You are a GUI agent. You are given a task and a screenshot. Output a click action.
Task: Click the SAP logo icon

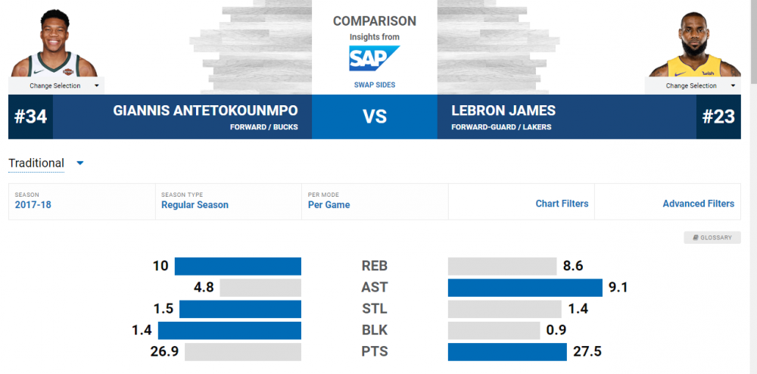[374, 59]
